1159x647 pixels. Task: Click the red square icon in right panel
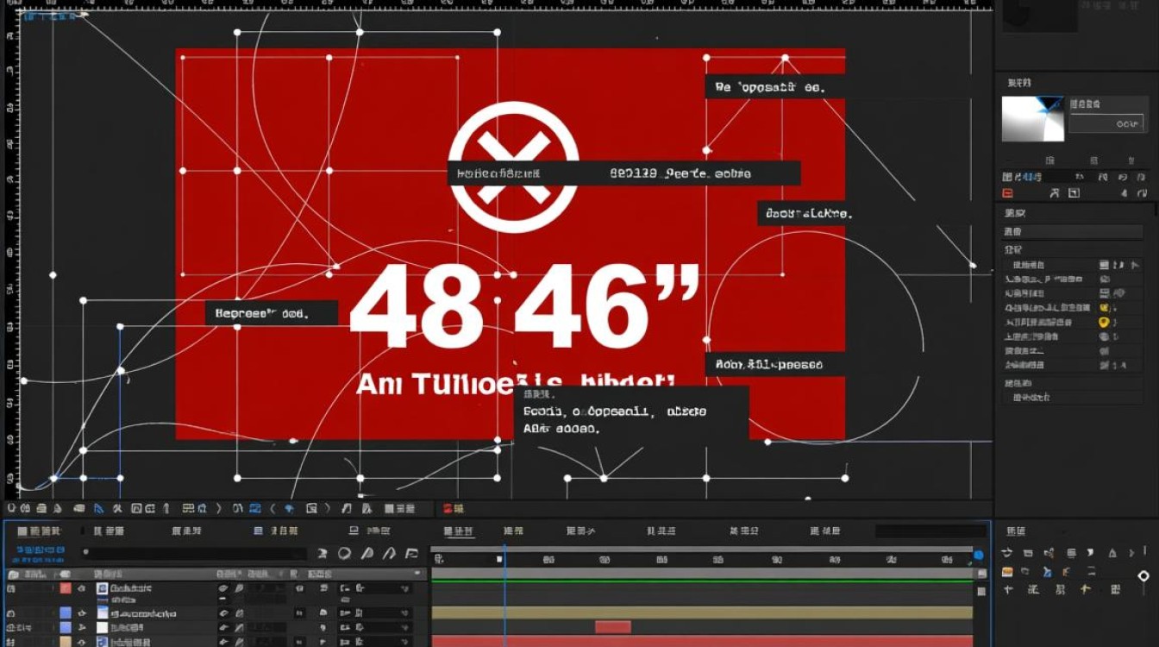coord(1007,193)
